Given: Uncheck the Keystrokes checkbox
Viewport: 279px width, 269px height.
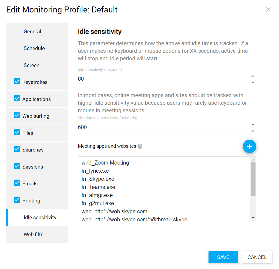Looking at the screenshot, I should [17, 81].
